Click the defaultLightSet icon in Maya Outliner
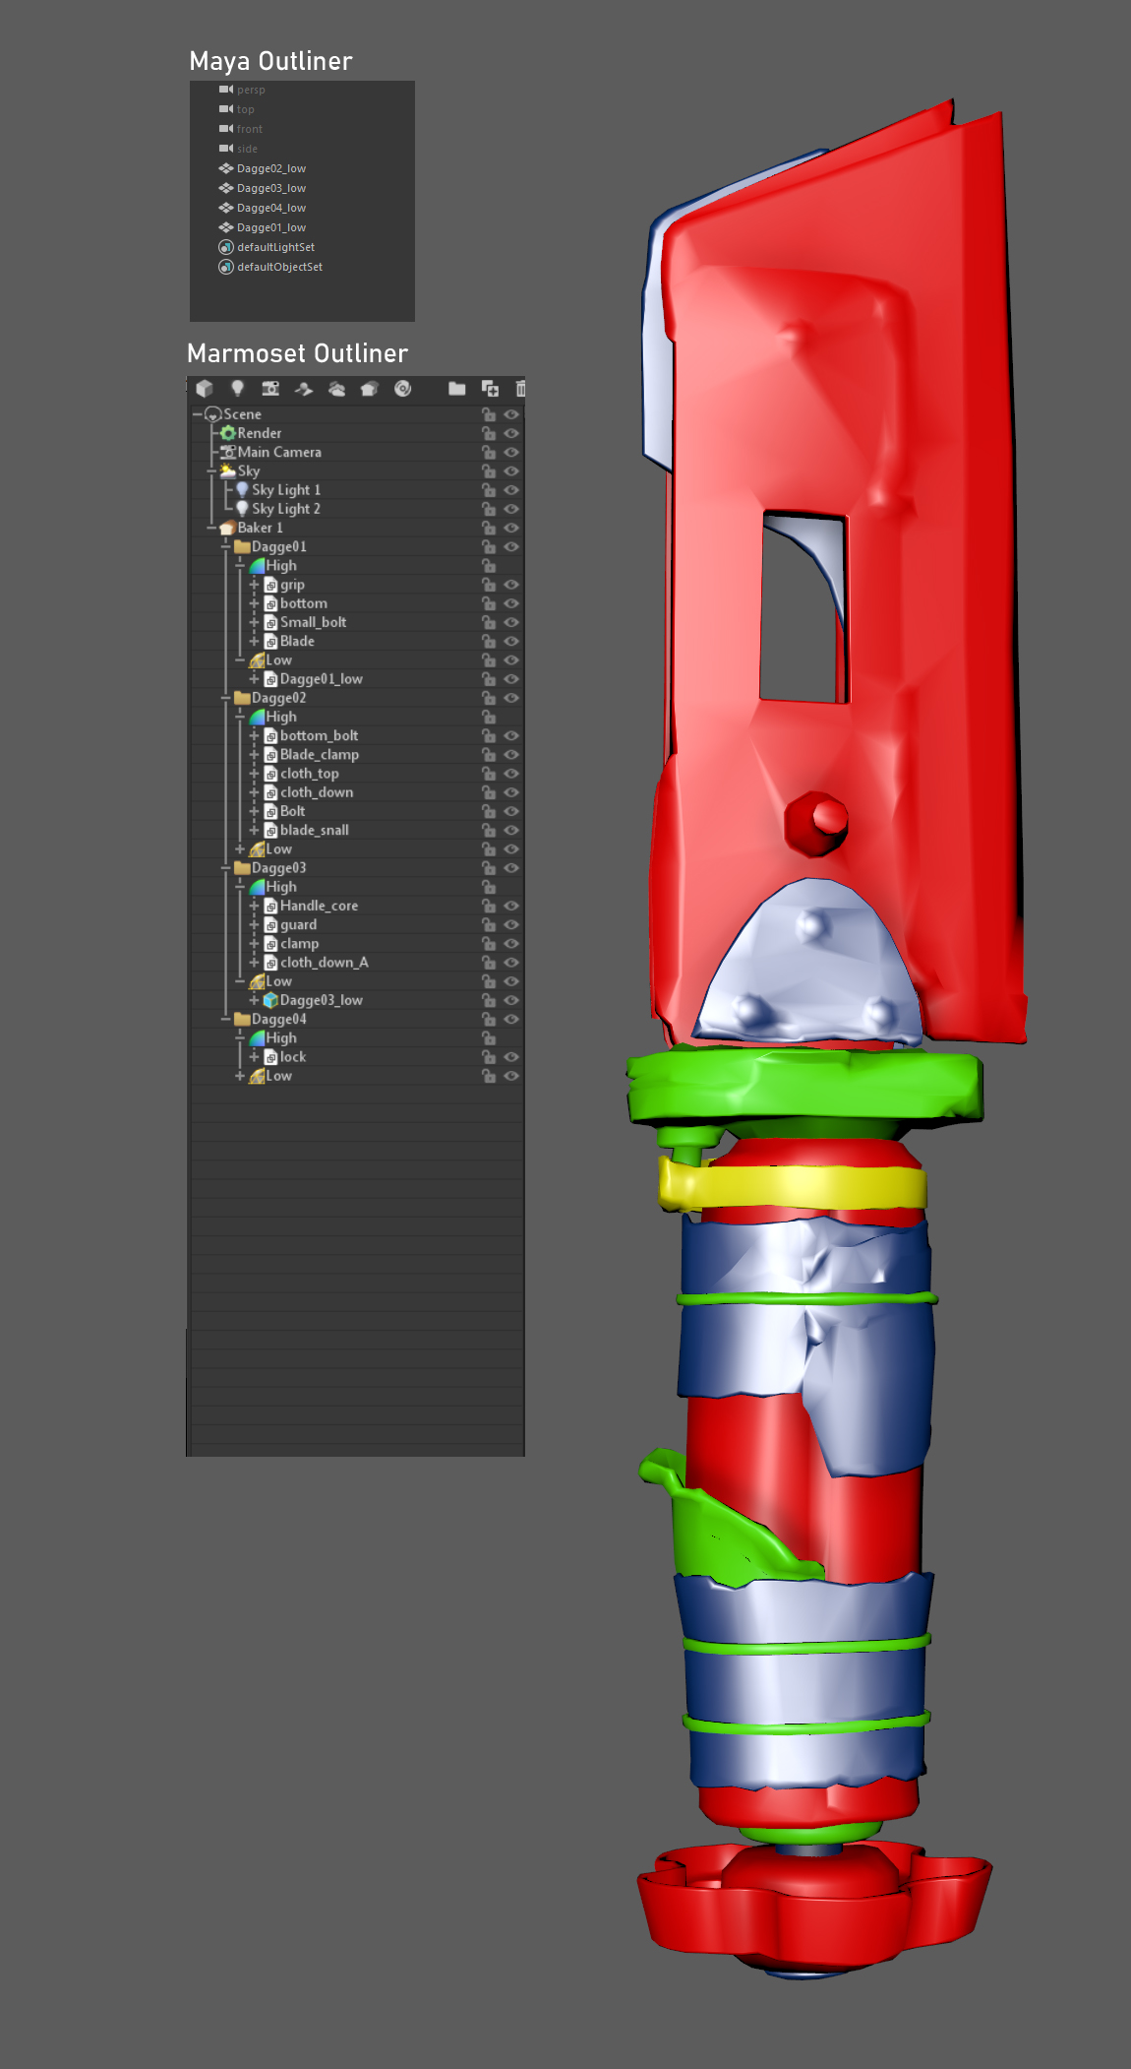The height and width of the screenshot is (2069, 1131). pos(226,247)
